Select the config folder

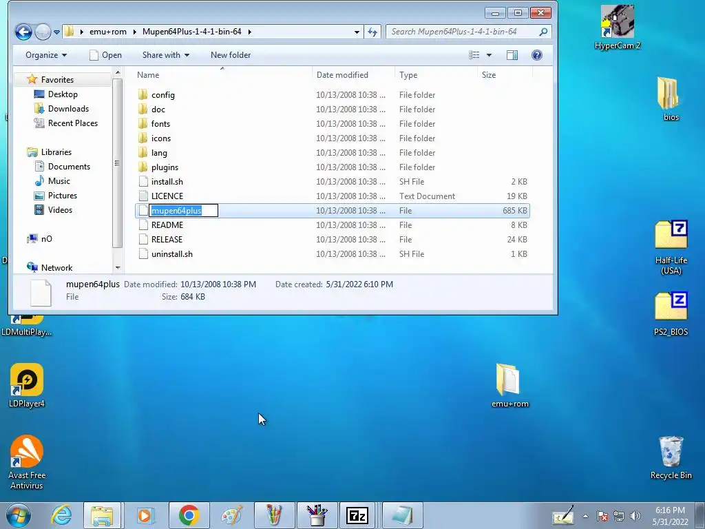[x=162, y=95]
